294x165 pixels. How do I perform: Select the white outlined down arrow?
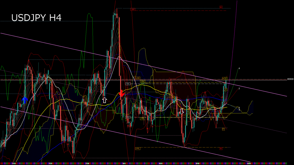click(181, 111)
